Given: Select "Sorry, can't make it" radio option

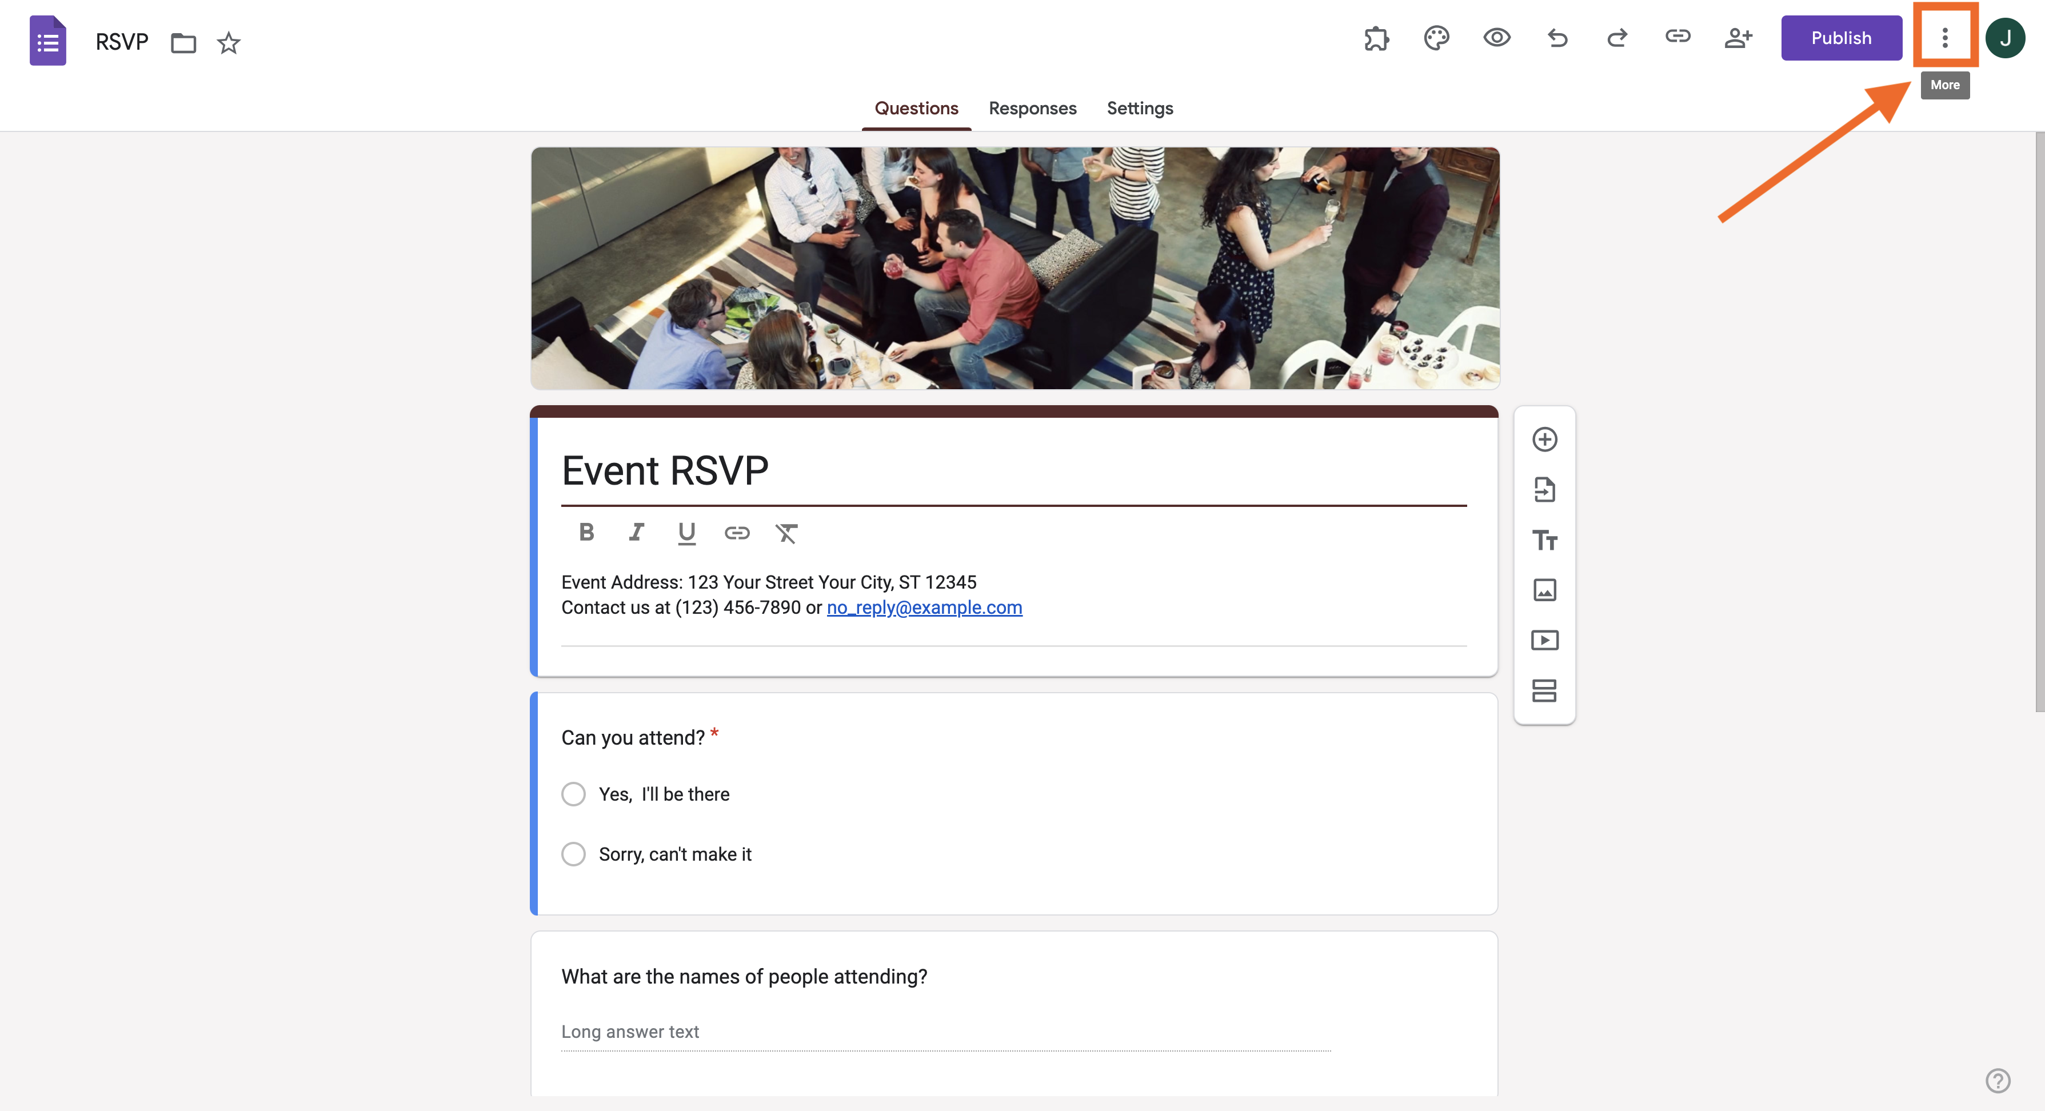Looking at the screenshot, I should coord(573,854).
